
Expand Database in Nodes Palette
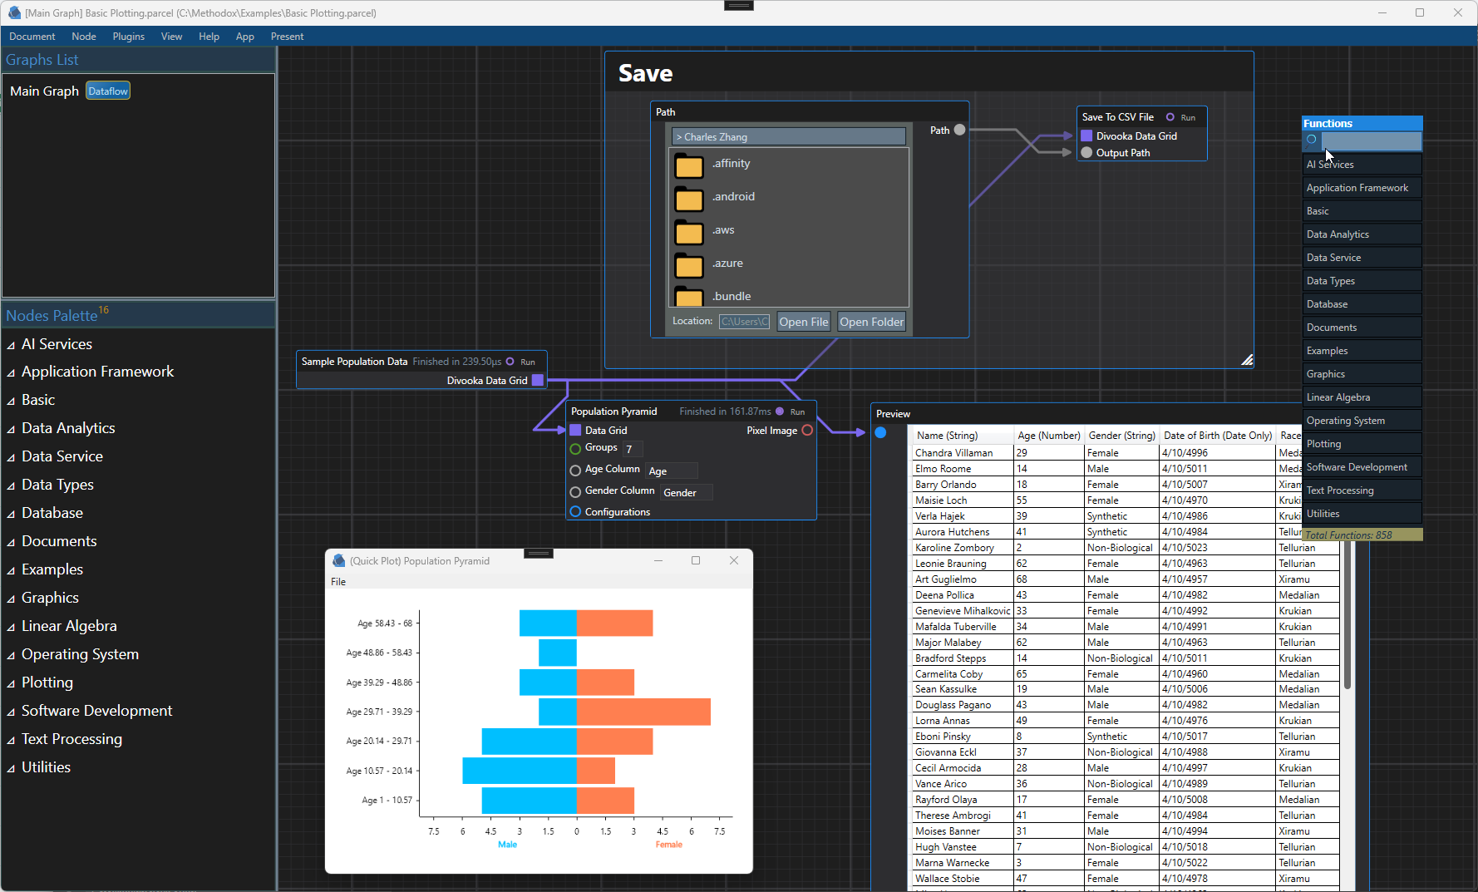pyautogui.click(x=12, y=514)
